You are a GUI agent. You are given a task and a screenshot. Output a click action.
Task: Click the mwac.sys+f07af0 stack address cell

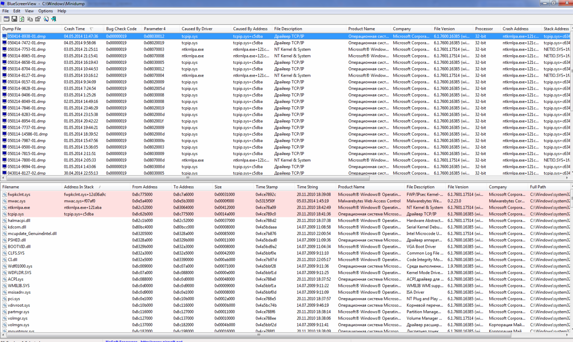80,201
